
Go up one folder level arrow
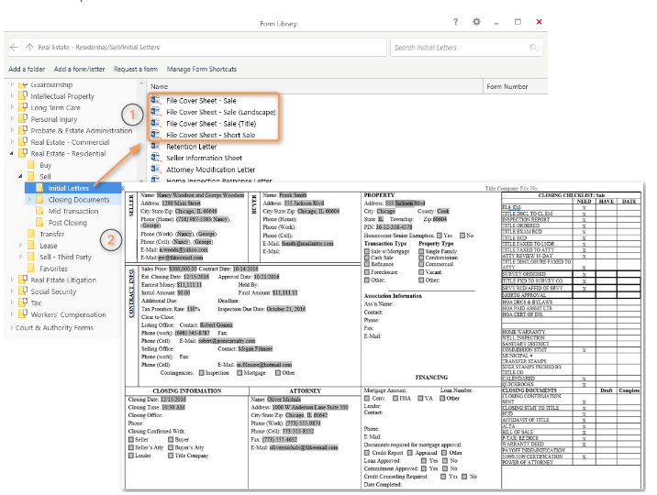click(29, 48)
